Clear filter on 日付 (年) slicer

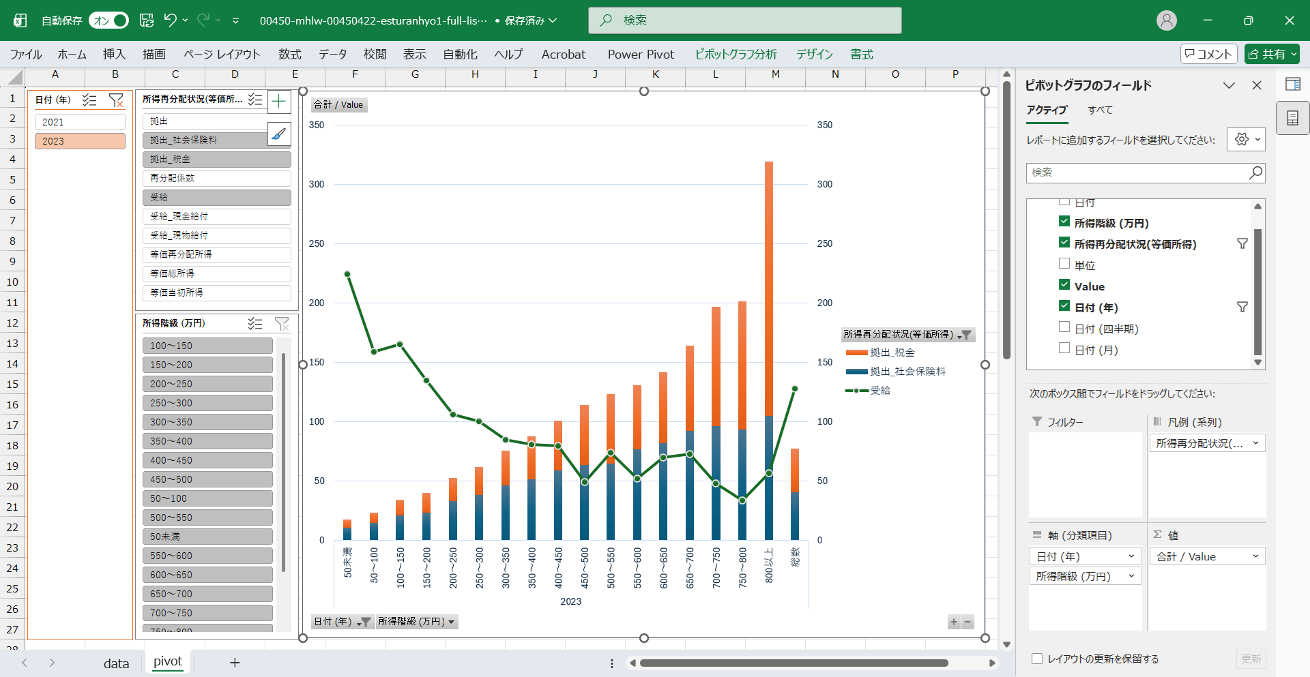coord(116,100)
